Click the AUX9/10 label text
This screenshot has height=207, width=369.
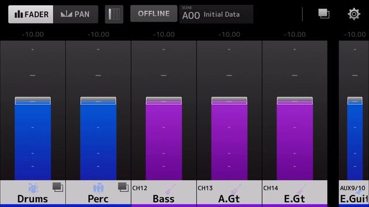tap(352, 188)
